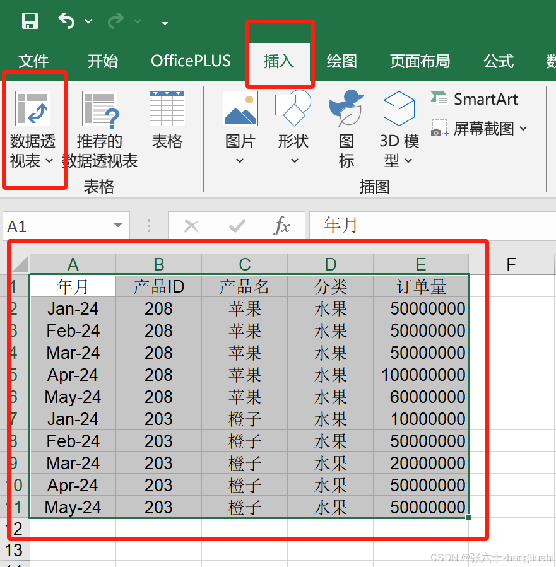Click the Select All corner triangle

20,264
